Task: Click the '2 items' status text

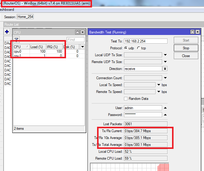Action: [x=19, y=129]
